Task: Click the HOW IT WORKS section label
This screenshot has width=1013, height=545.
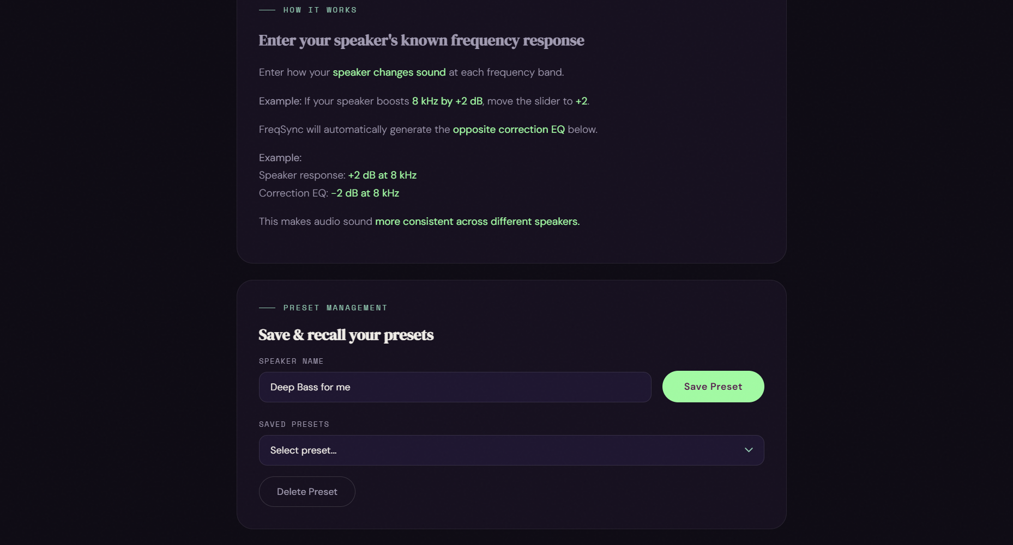Action: tap(320, 10)
